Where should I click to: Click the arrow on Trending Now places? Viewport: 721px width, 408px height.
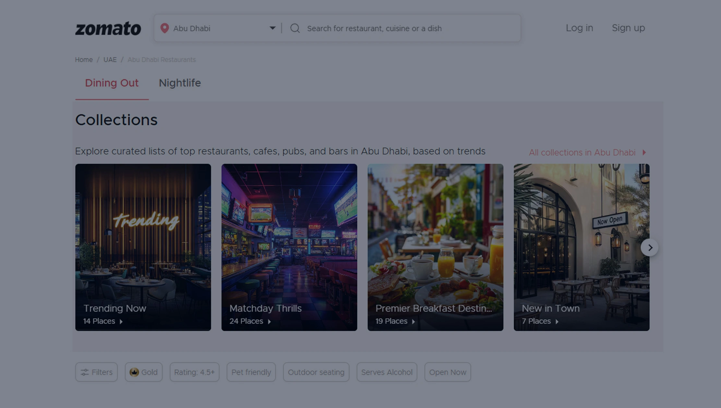(122, 322)
